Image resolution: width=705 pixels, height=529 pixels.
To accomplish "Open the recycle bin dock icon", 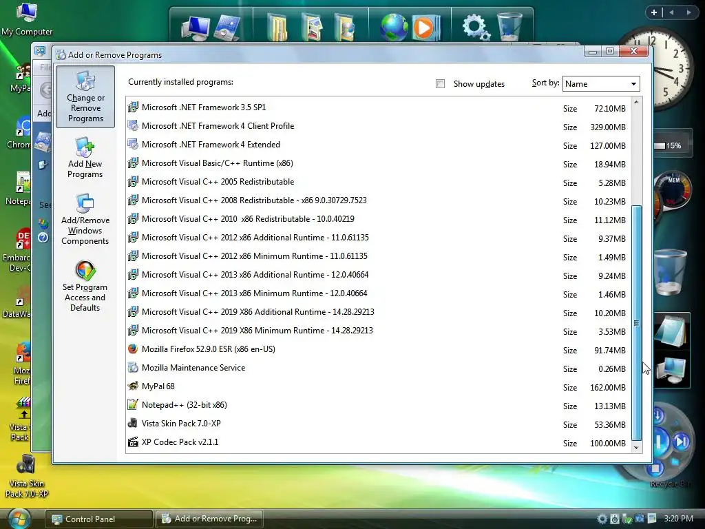I will (510, 27).
